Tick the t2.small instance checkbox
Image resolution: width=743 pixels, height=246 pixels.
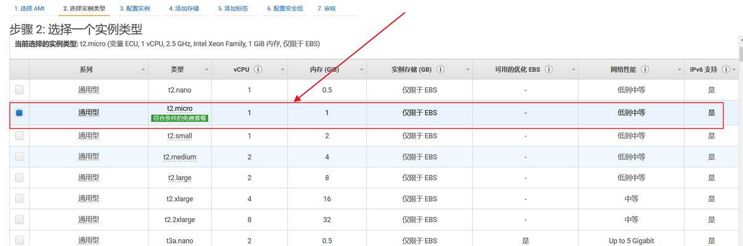(19, 136)
